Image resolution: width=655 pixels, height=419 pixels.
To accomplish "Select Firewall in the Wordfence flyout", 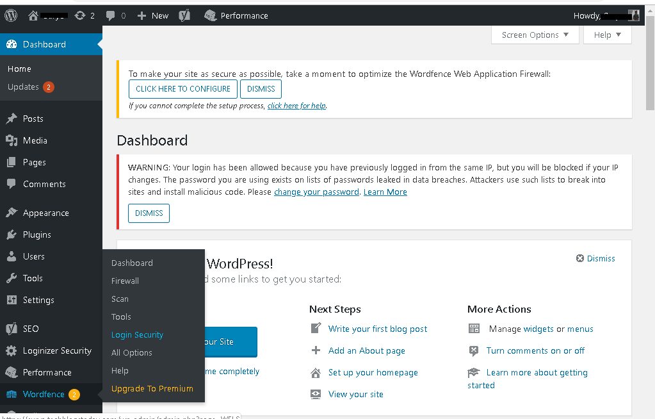I will click(125, 281).
